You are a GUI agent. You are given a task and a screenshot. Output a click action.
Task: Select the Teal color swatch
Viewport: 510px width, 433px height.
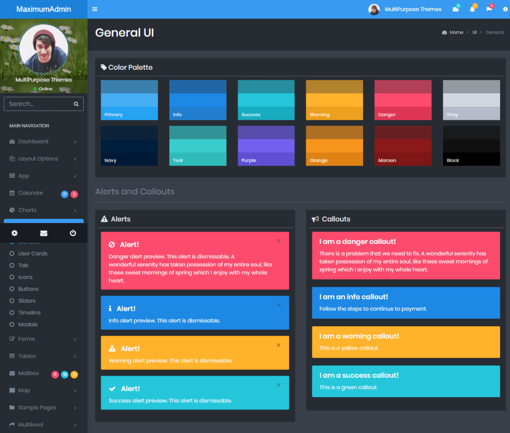click(x=198, y=146)
